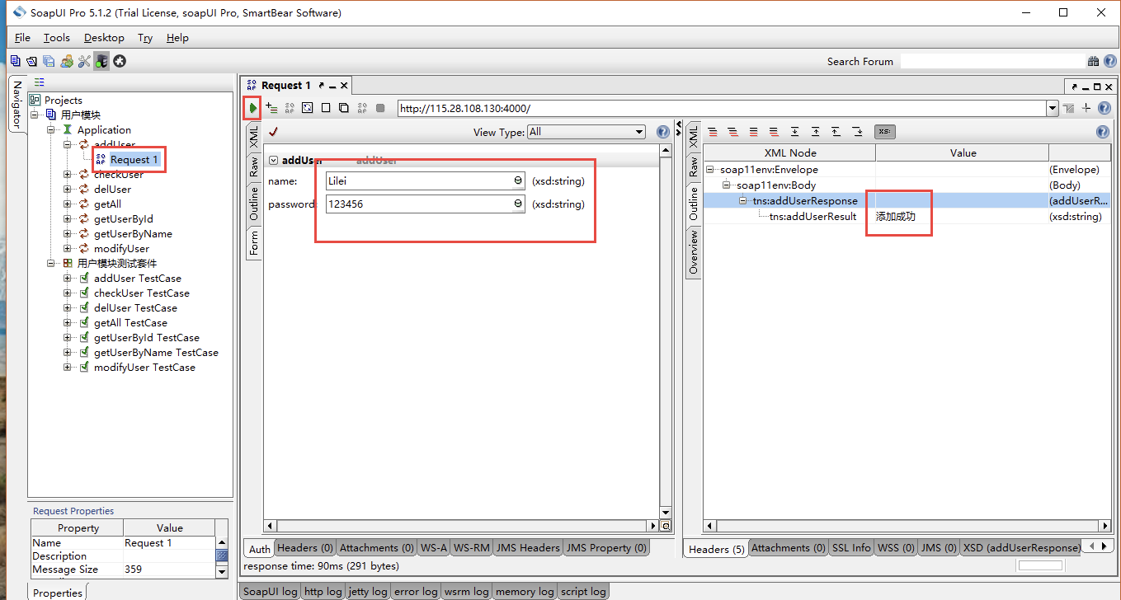Click the save all projects icon
This screenshot has width=1121, height=600.
point(49,61)
